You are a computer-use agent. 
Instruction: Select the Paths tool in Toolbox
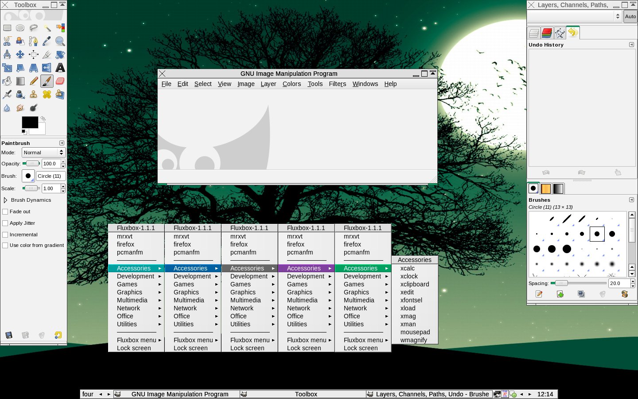[34, 41]
